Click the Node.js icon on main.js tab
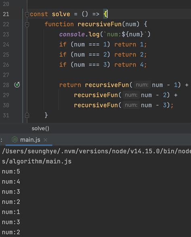Viewport: 191px width, 237px height. click(15, 140)
